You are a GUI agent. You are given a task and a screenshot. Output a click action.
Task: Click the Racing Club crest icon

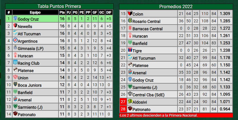point(15,62)
